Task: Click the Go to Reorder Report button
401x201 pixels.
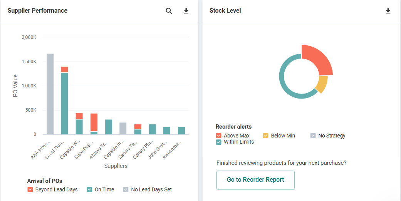Action: pos(255,180)
